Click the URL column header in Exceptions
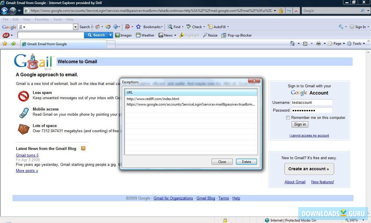 [191, 93]
